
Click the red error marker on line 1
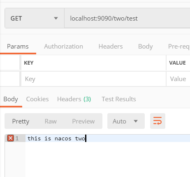click(x=10, y=138)
